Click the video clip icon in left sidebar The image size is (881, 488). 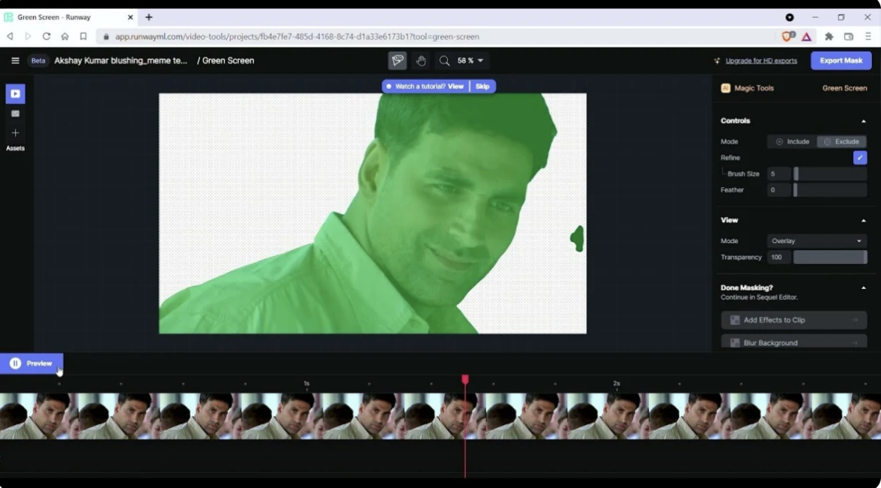(x=15, y=94)
